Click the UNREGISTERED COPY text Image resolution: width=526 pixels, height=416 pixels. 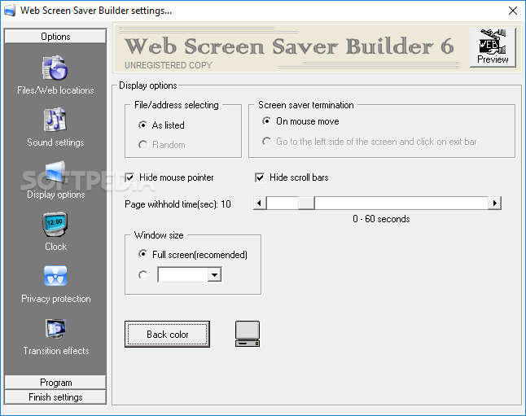point(169,65)
